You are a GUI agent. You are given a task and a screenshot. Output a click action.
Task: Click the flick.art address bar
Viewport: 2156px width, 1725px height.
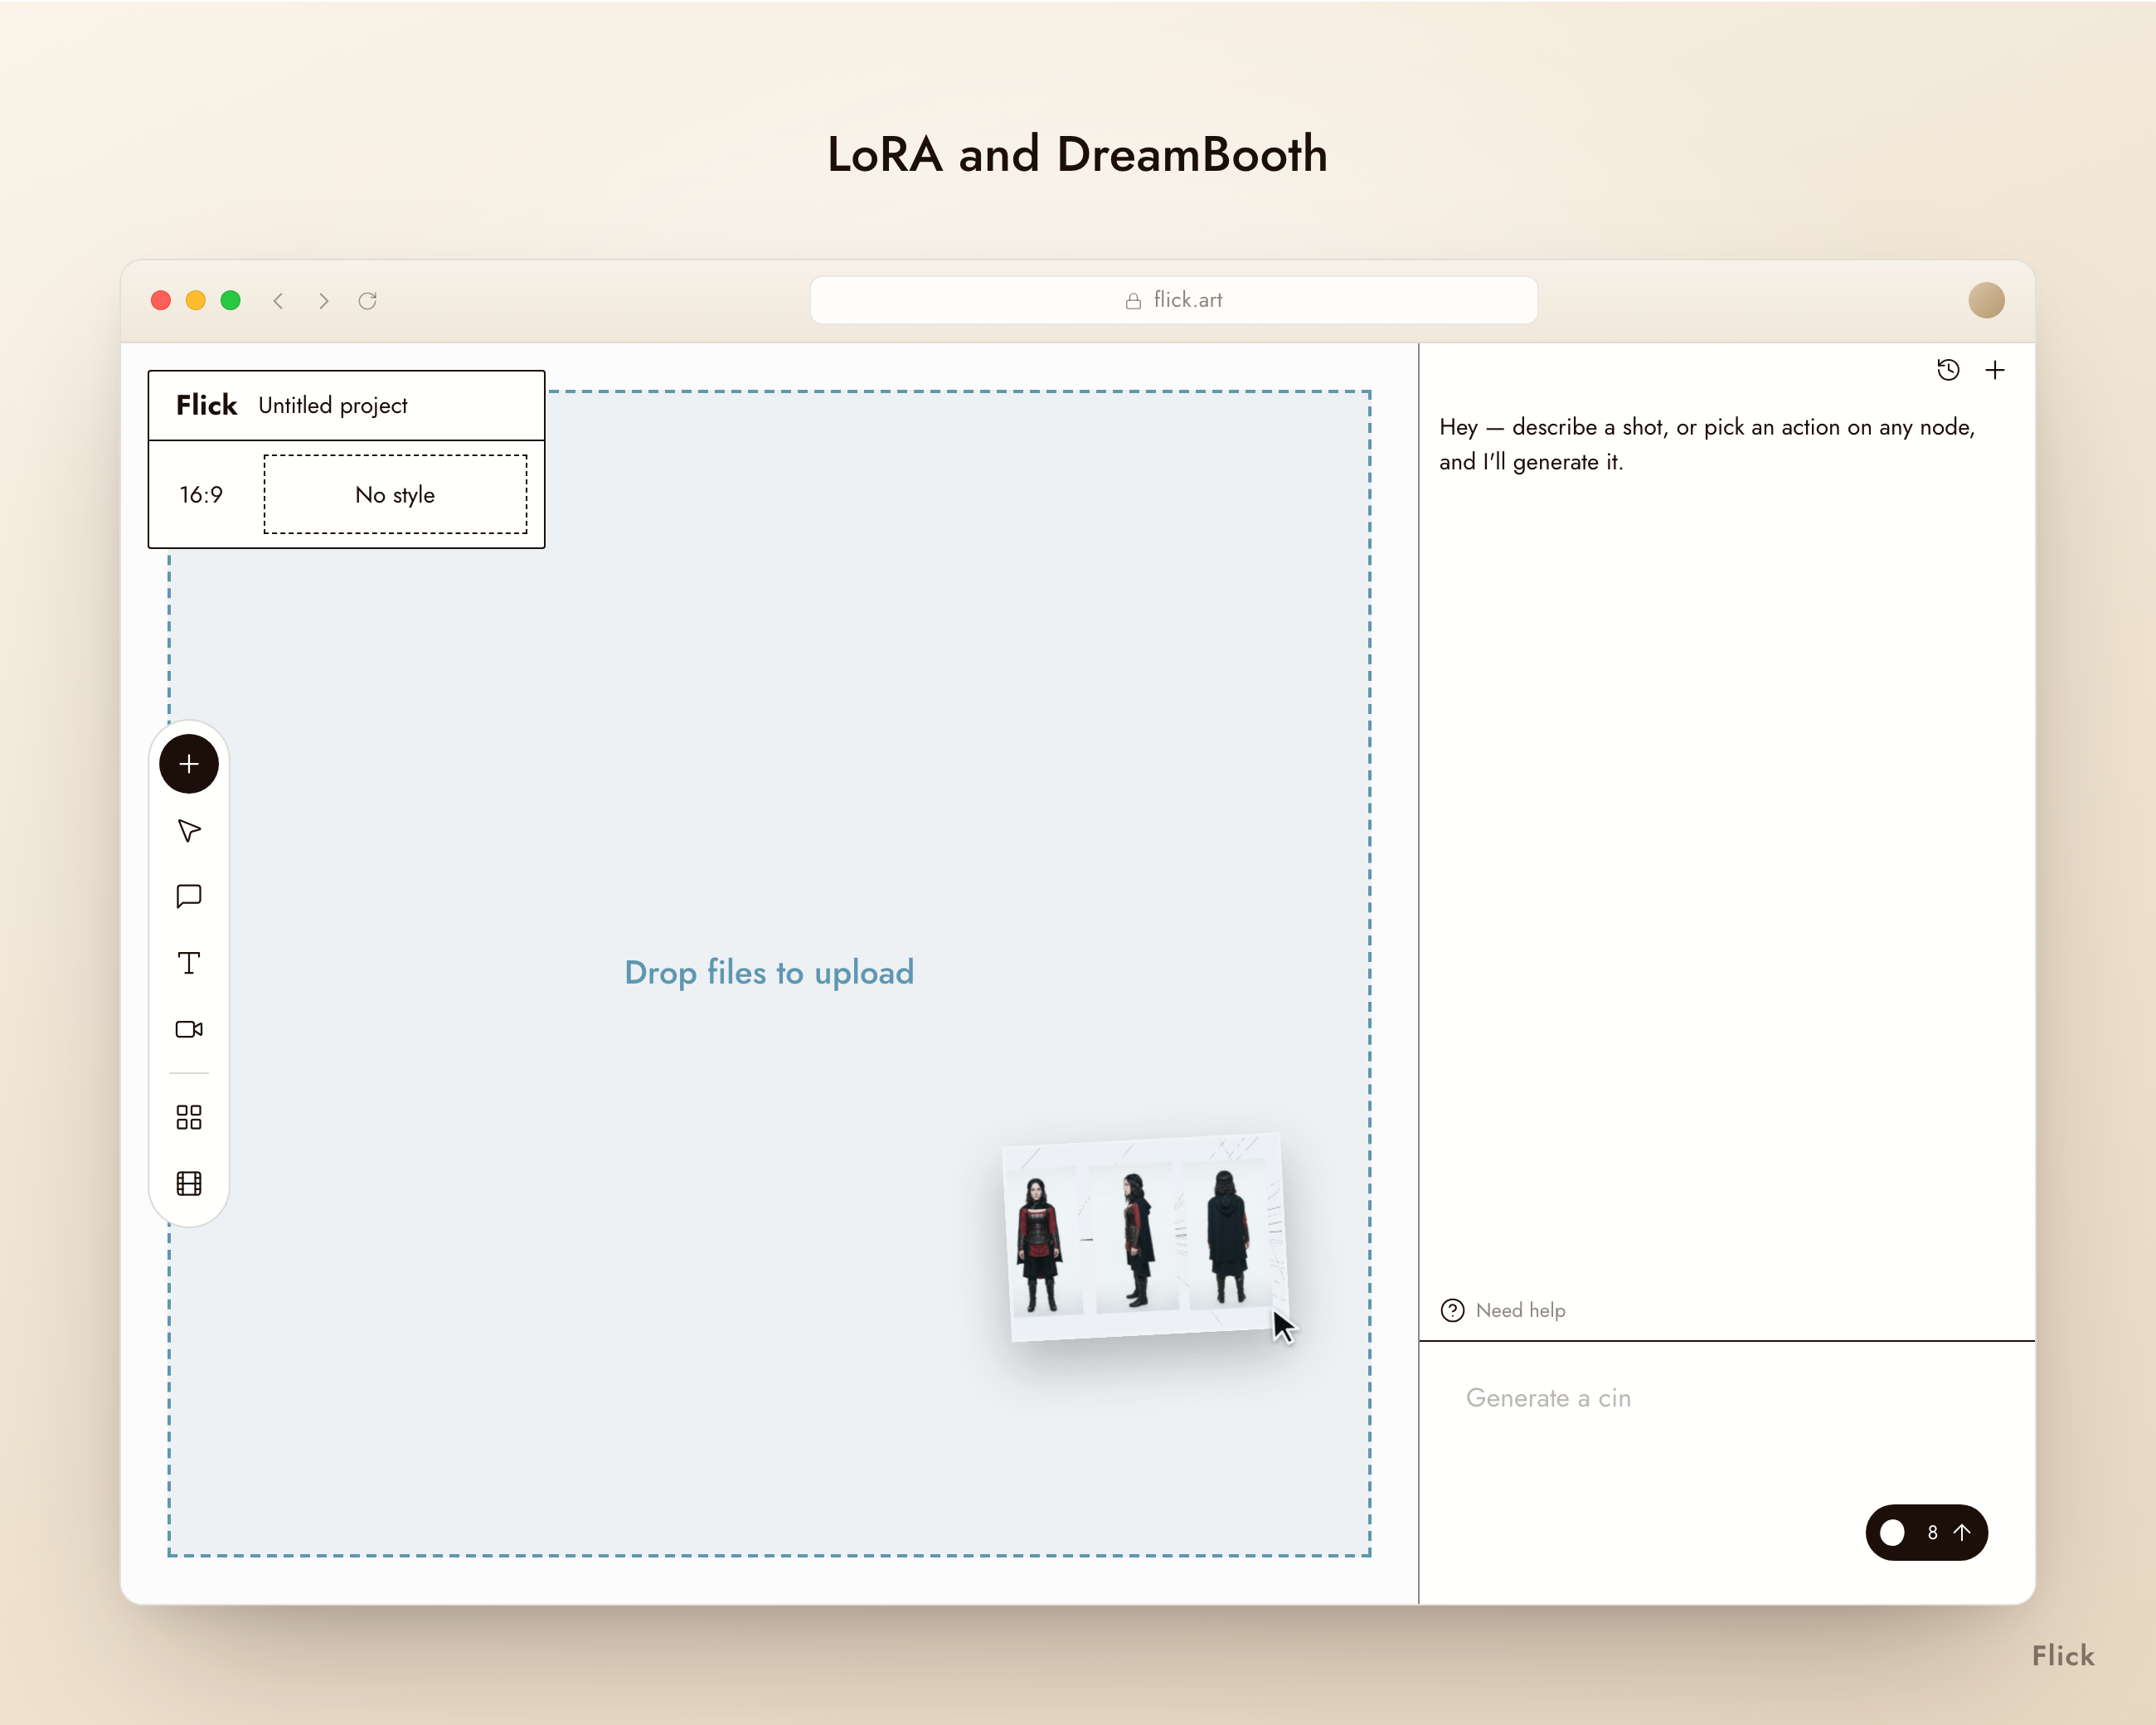point(1173,300)
